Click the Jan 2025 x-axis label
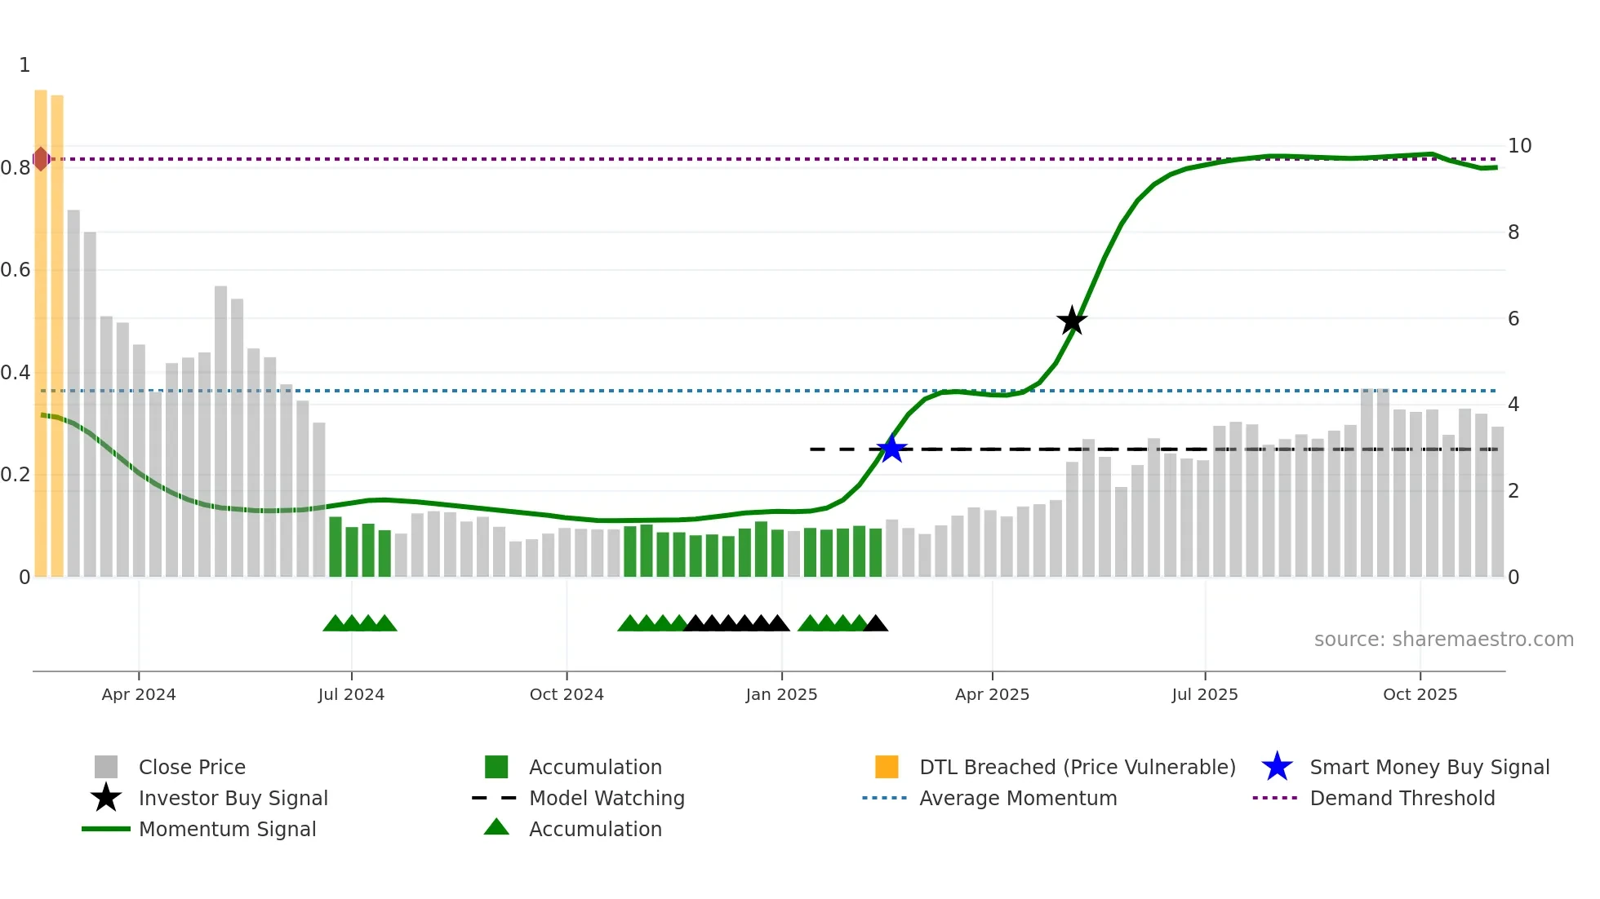 coord(781,694)
